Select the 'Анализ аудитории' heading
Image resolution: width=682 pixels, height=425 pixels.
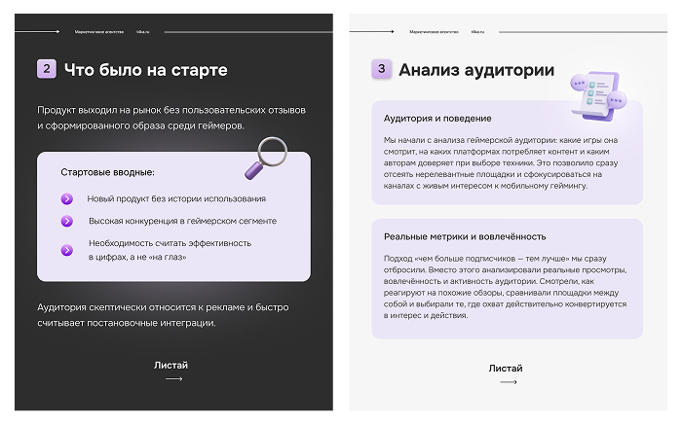[x=476, y=70]
